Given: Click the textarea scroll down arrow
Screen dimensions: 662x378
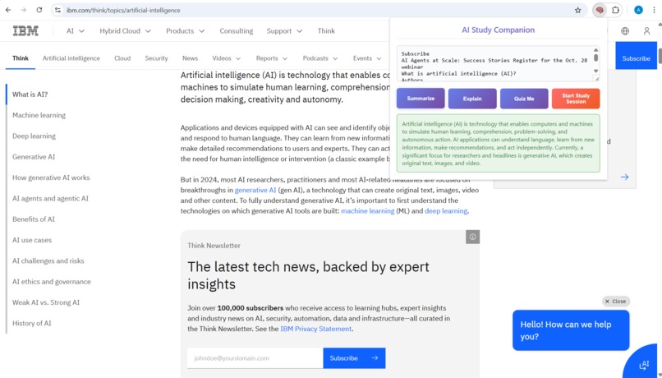Looking at the screenshot, I should [x=595, y=71].
